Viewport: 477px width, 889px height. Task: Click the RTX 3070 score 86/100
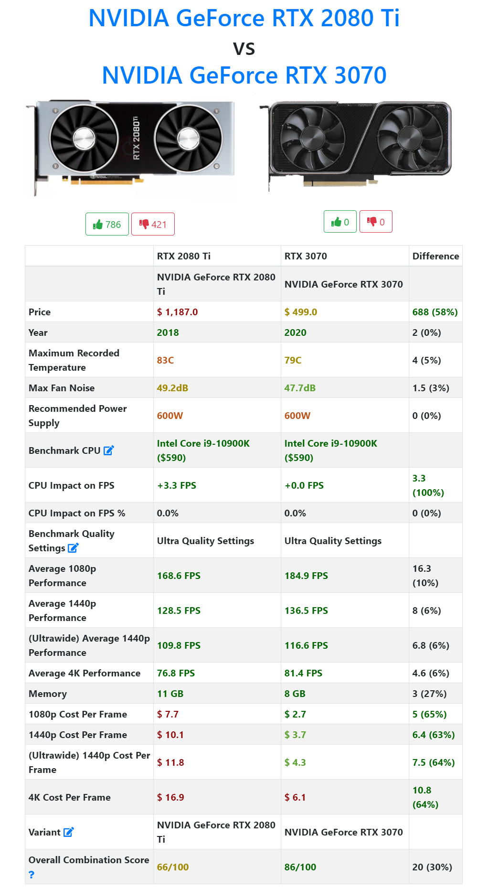pos(300,867)
